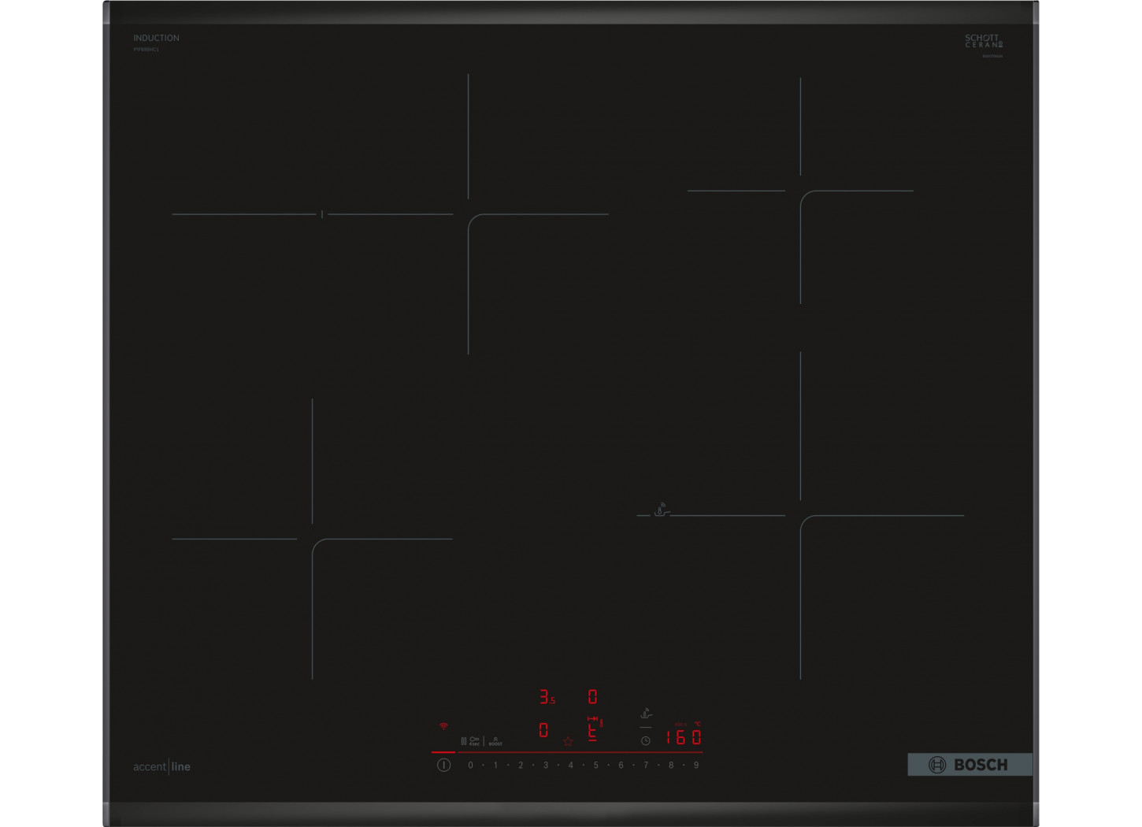Select the bottom-left zone showing 0
Image resolution: width=1142 pixels, height=827 pixels.
click(543, 731)
